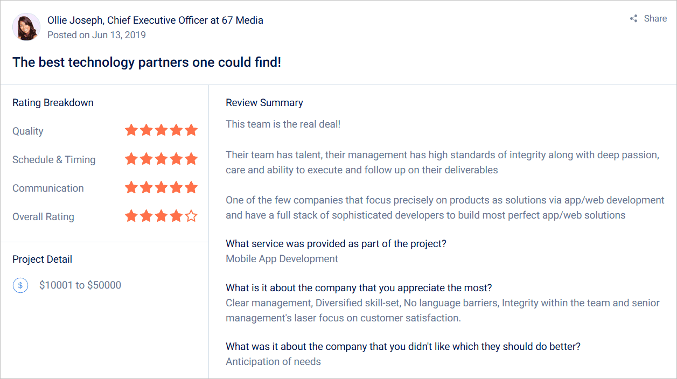Click the $10001 to $50000 budget text

(80, 285)
